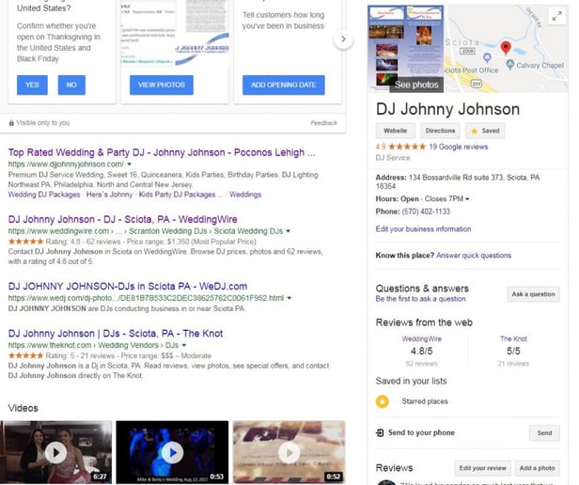Click Answer quick questions link
Screen dimensions: 579x485
click(474, 256)
